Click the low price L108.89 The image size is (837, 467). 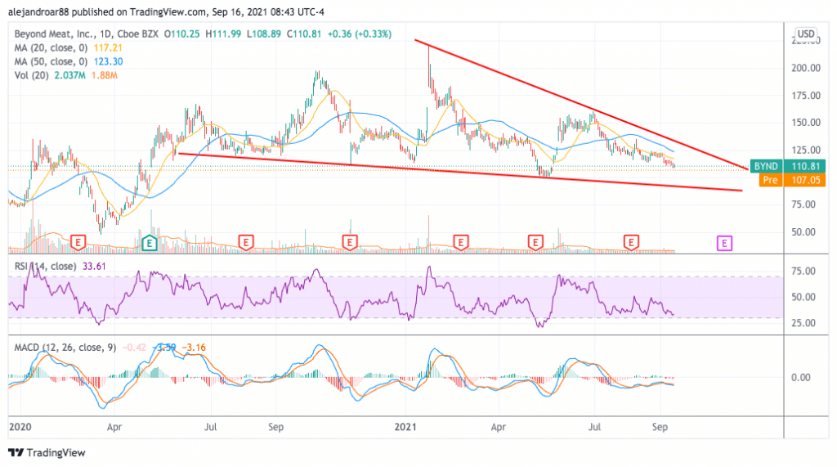[x=264, y=34]
